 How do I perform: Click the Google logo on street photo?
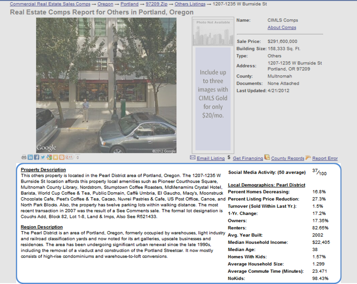pos(46,147)
